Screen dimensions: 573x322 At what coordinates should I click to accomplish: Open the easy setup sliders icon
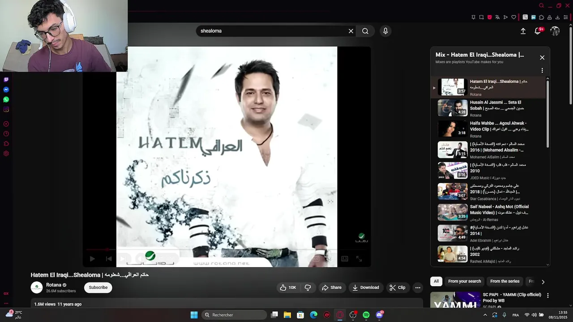pyautogui.click(x=565, y=17)
